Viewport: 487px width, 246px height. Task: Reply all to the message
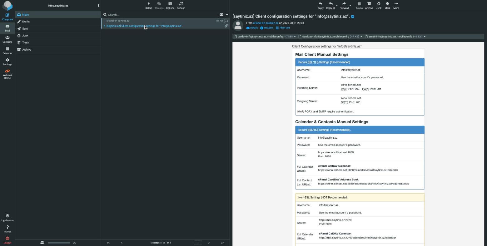(330, 6)
